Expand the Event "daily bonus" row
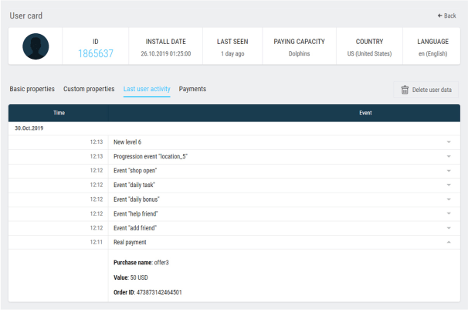Screen dimensions: 468x310 point(448,199)
